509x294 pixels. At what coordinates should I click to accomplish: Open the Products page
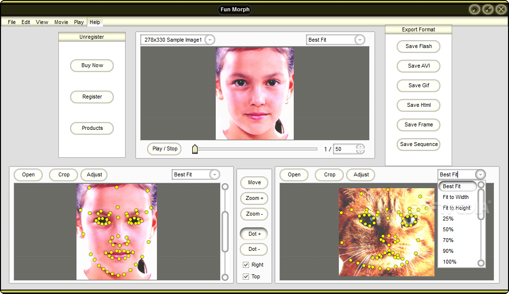click(92, 128)
